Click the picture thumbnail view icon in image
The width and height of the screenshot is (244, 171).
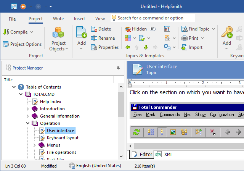[173, 132]
